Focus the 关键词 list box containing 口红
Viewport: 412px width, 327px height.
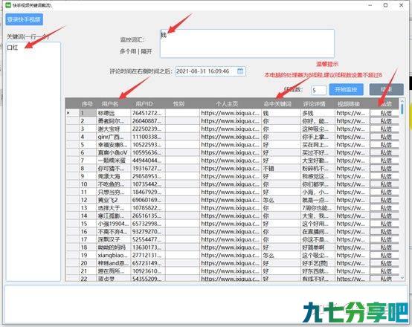(x=33, y=161)
